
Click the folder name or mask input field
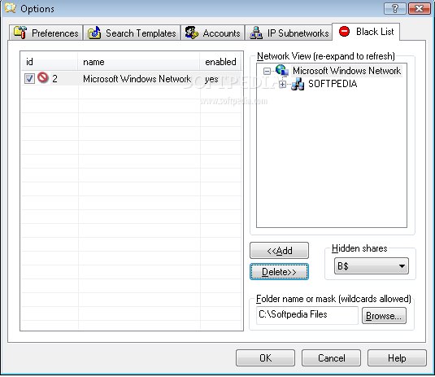pos(307,315)
